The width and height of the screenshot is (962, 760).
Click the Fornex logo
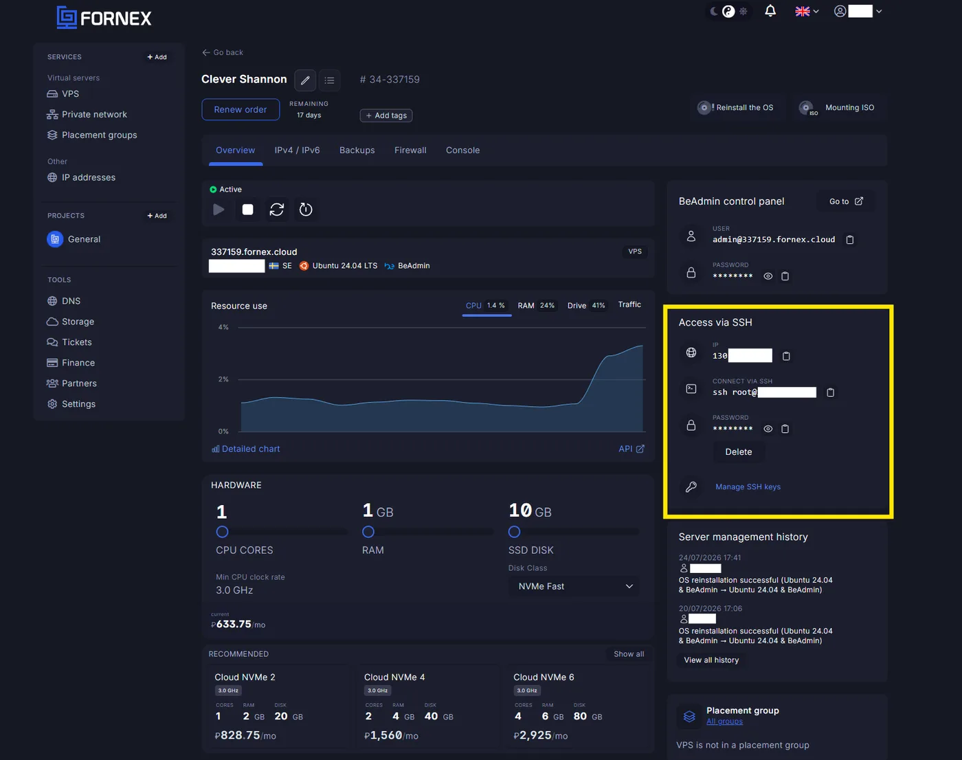[104, 18]
